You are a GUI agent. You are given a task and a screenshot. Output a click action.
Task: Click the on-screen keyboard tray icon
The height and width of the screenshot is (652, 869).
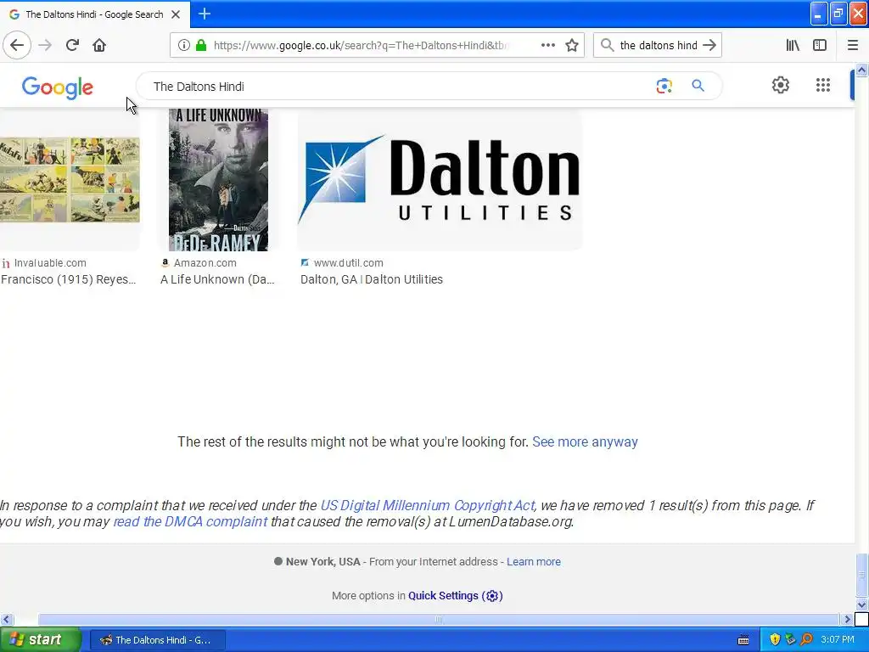click(x=743, y=640)
